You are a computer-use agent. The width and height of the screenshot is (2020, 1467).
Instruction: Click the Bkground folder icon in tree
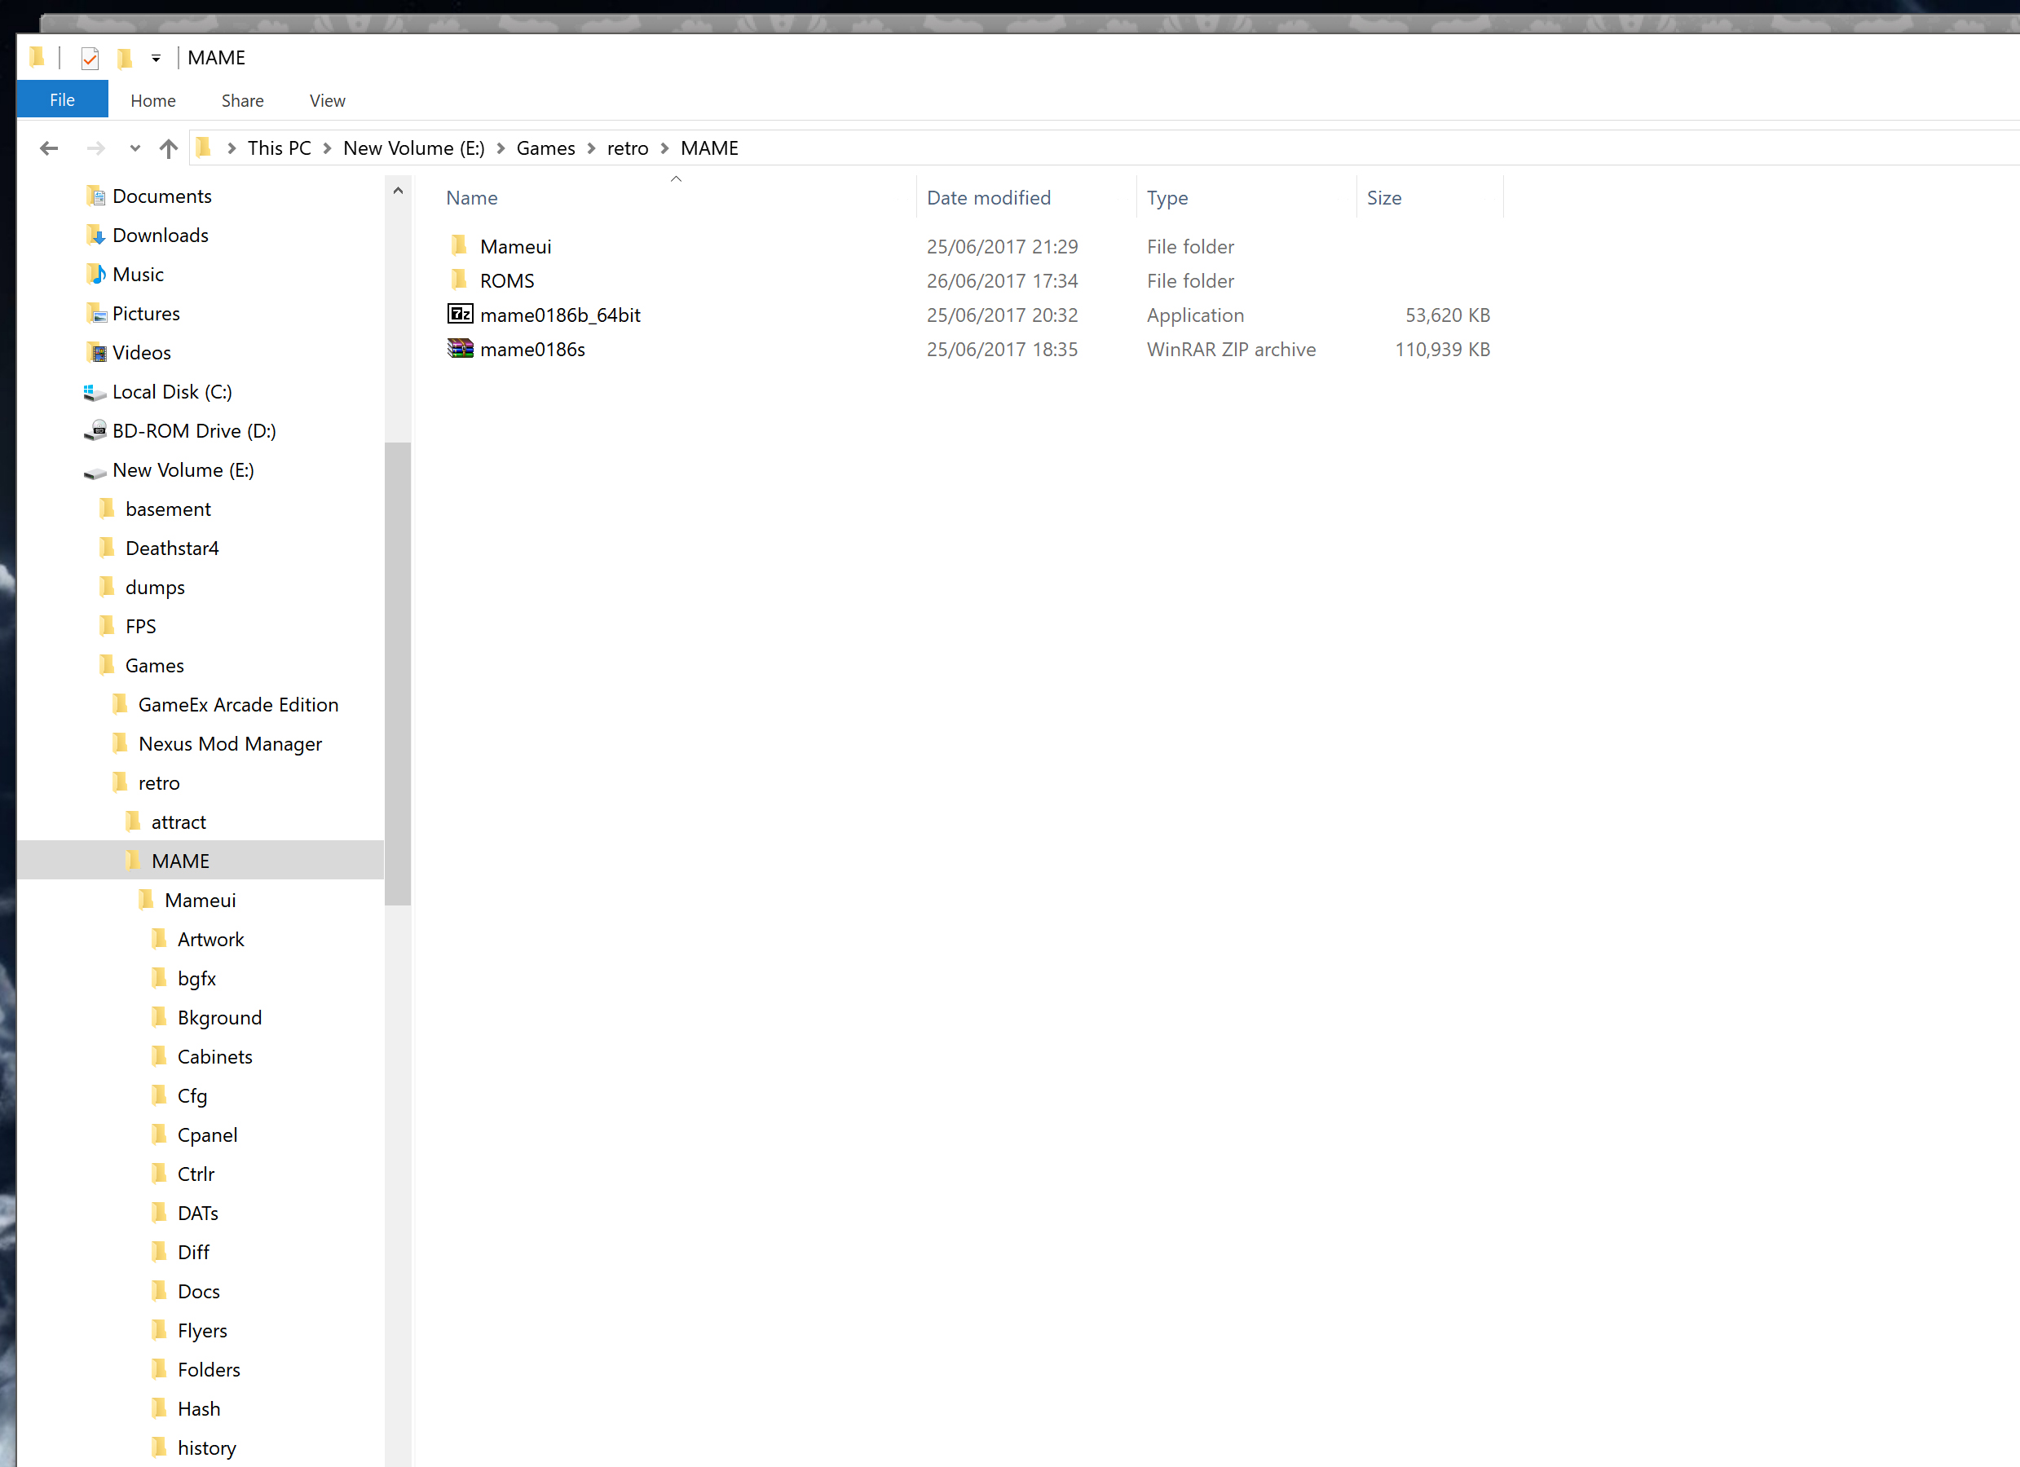click(x=160, y=1017)
